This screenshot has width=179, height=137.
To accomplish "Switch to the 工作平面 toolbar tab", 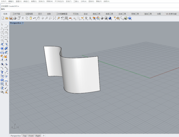I will [x=16, y=14].
